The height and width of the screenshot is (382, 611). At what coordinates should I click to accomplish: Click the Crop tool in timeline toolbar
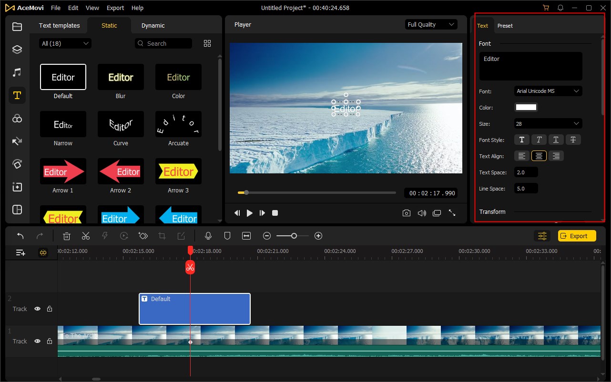[162, 236]
